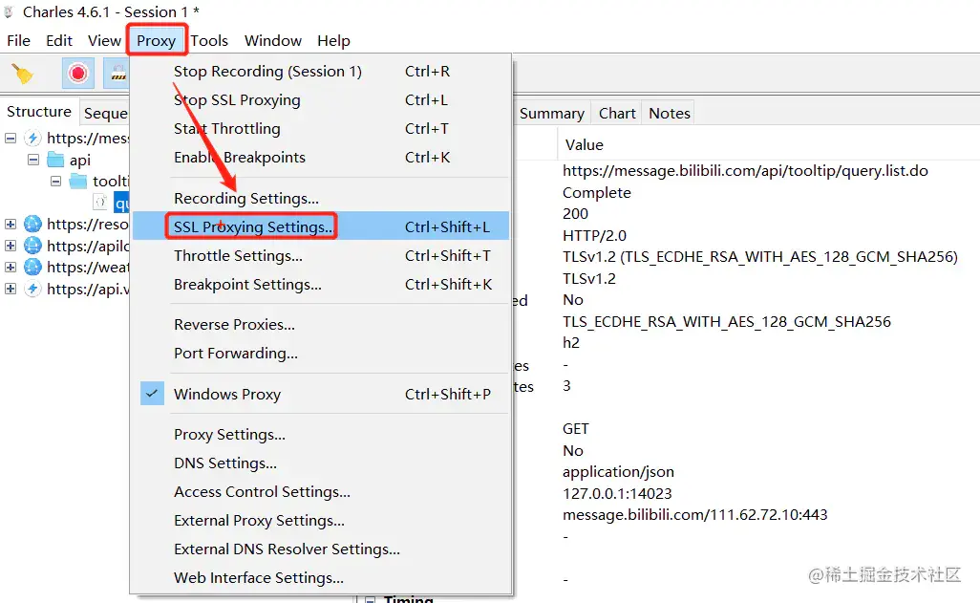Select the 127.0.0.1:14023 value

(x=617, y=493)
